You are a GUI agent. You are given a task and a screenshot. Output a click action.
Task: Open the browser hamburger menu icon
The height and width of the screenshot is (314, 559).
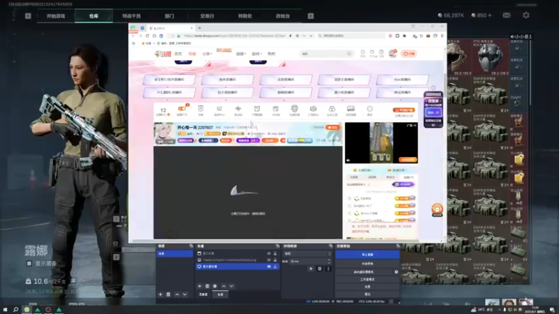pyautogui.click(x=442, y=36)
